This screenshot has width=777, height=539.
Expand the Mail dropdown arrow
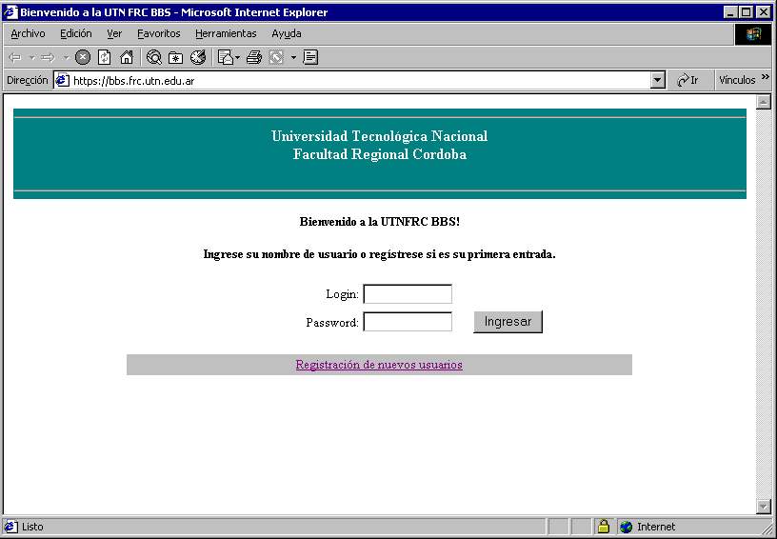tap(237, 58)
